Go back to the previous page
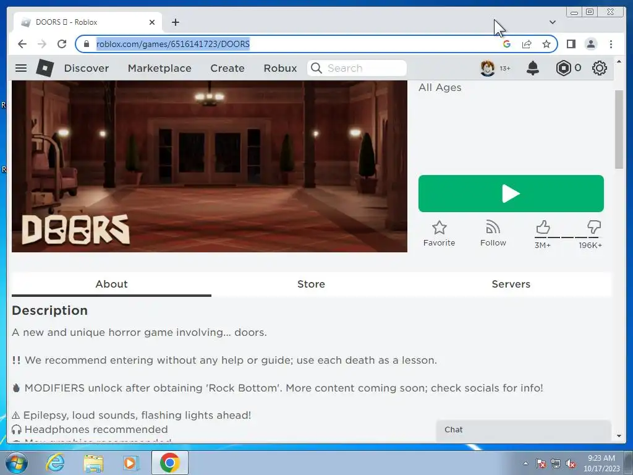633x475 pixels. [x=22, y=44]
